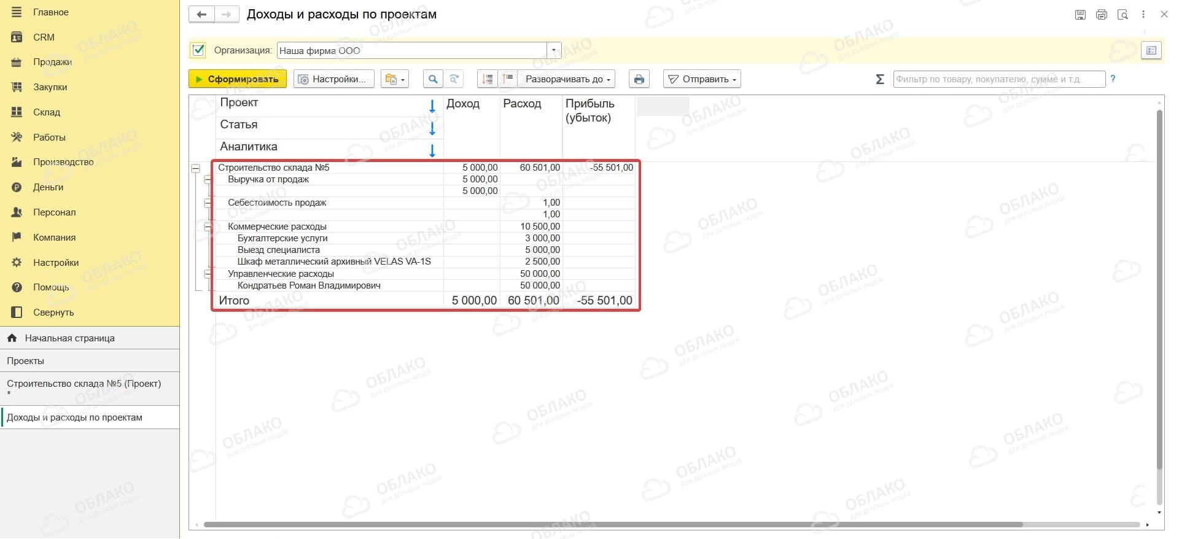The height and width of the screenshot is (539, 1179).
Task: Toggle the Организация filter checkbox
Action: pos(198,50)
